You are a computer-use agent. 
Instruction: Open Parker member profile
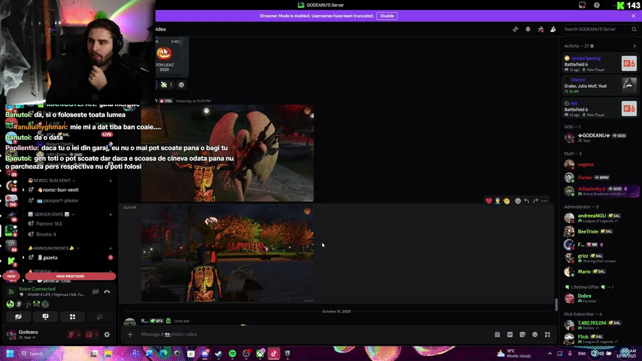click(x=601, y=177)
